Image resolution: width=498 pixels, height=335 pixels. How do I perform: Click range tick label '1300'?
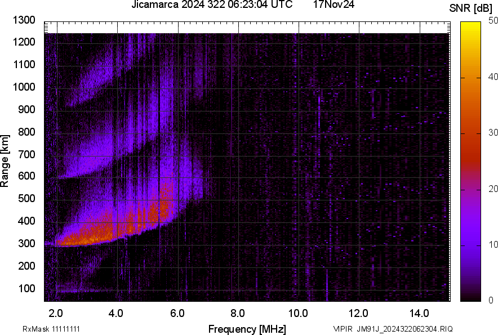click(24, 20)
